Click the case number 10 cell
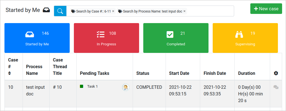Image resolution: width=286 pixels, height=111 pixels. [14, 94]
